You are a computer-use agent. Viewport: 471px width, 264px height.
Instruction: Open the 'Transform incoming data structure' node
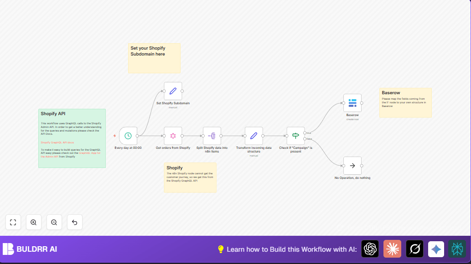coord(254,136)
